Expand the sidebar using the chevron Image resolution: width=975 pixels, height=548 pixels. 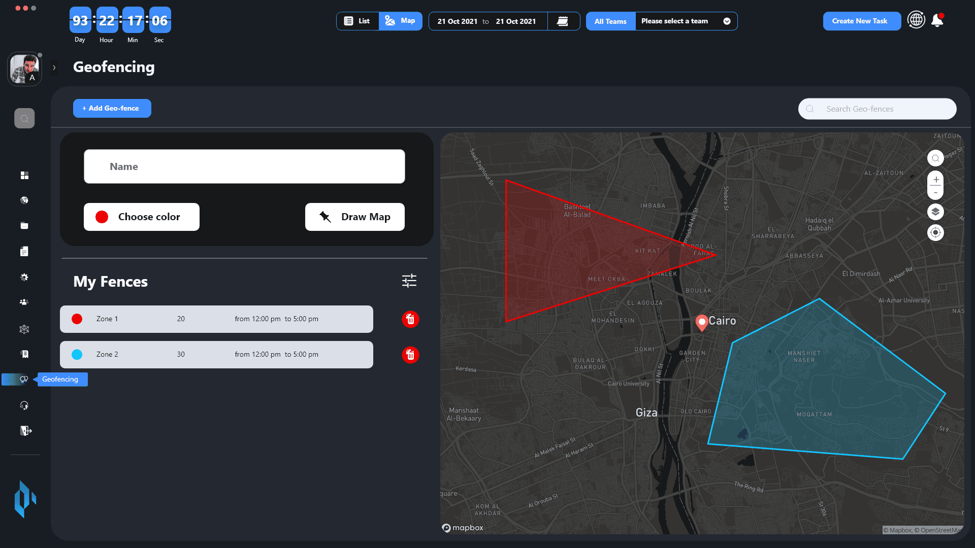(54, 67)
